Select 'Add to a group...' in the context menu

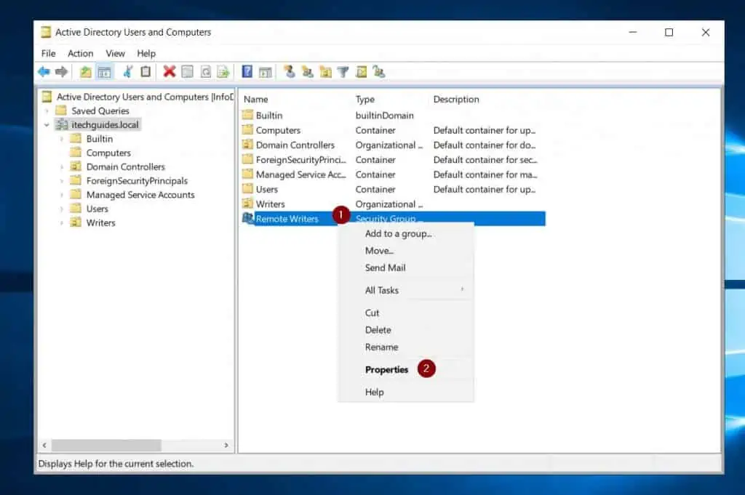point(398,233)
